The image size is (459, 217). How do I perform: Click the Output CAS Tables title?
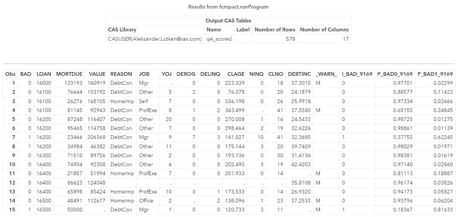point(228,21)
